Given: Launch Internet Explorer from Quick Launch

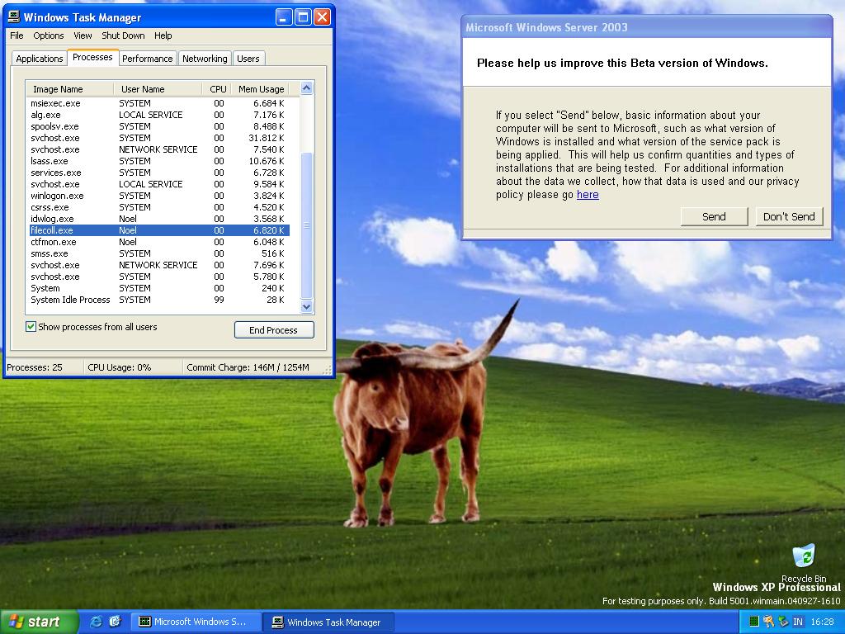Looking at the screenshot, I should point(96,622).
